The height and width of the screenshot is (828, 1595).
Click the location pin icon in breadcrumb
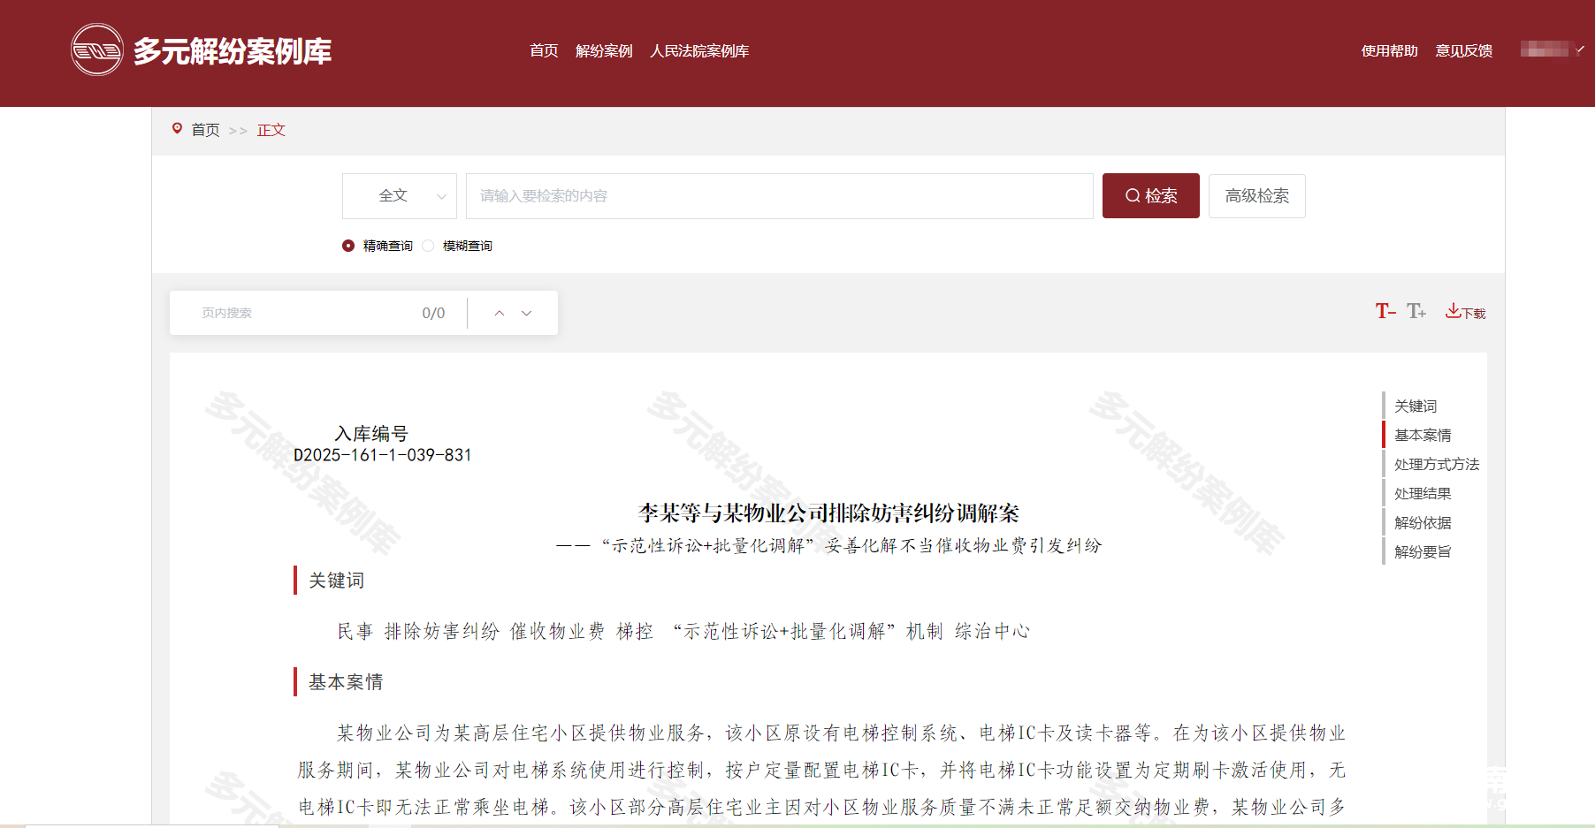tap(177, 129)
